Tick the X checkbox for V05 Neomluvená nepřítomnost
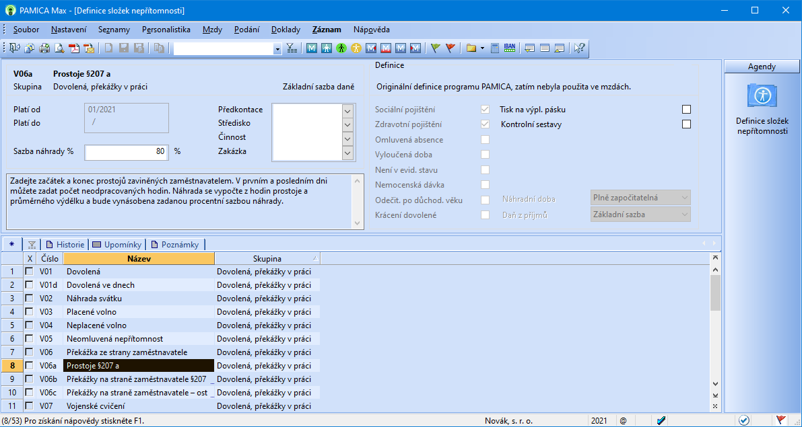This screenshot has height=427, width=802. tap(30, 339)
